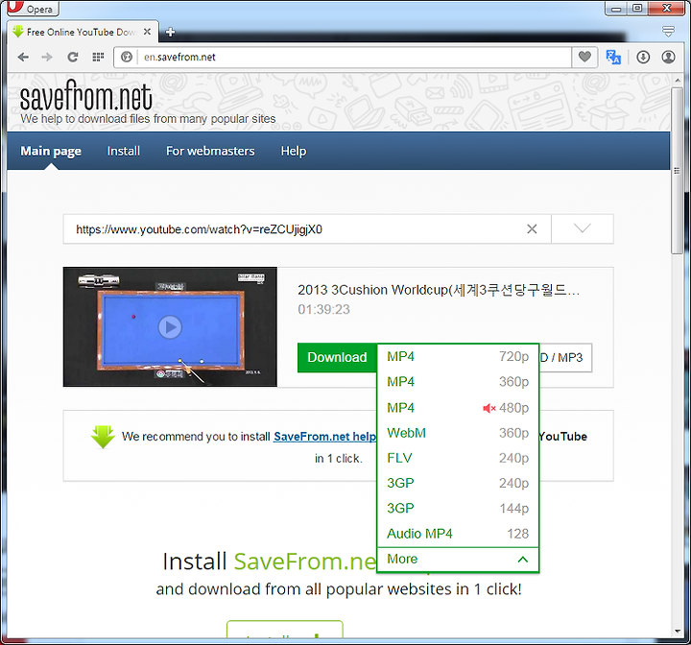Bookmark page with heart icon
691x645 pixels.
point(584,57)
